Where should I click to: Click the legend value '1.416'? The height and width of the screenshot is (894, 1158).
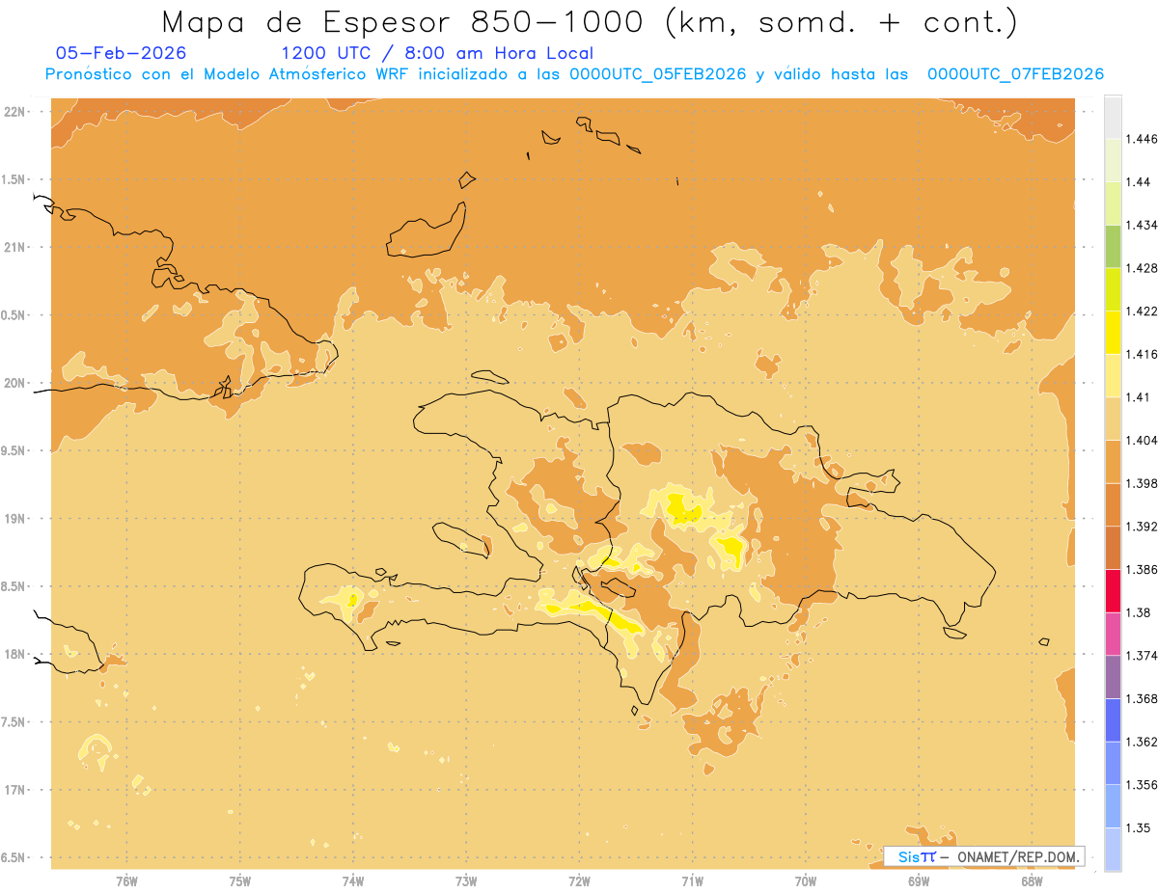1143,354
